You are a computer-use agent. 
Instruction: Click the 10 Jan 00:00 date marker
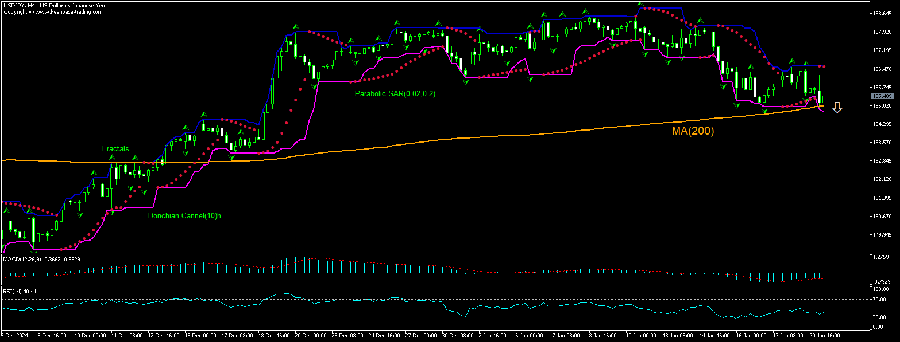(640, 335)
